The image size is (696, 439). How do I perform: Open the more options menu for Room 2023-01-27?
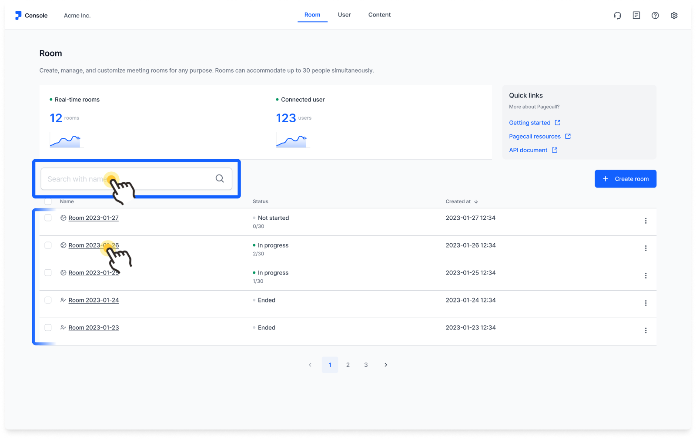coord(646,221)
